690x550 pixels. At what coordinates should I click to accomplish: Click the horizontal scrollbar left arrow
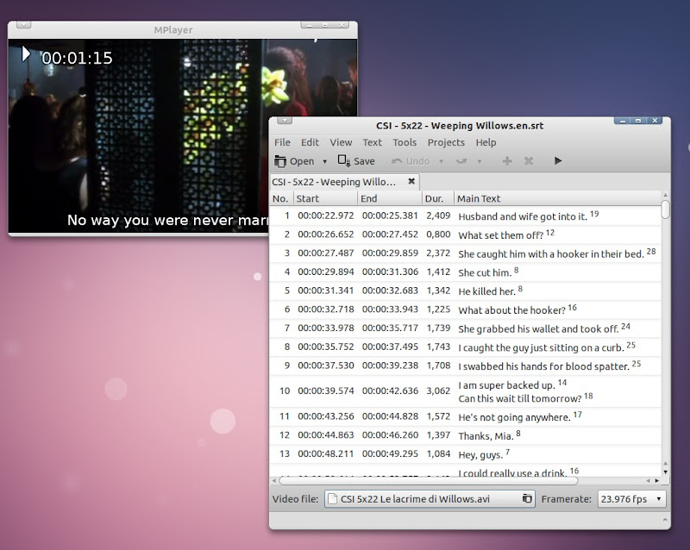click(x=274, y=481)
